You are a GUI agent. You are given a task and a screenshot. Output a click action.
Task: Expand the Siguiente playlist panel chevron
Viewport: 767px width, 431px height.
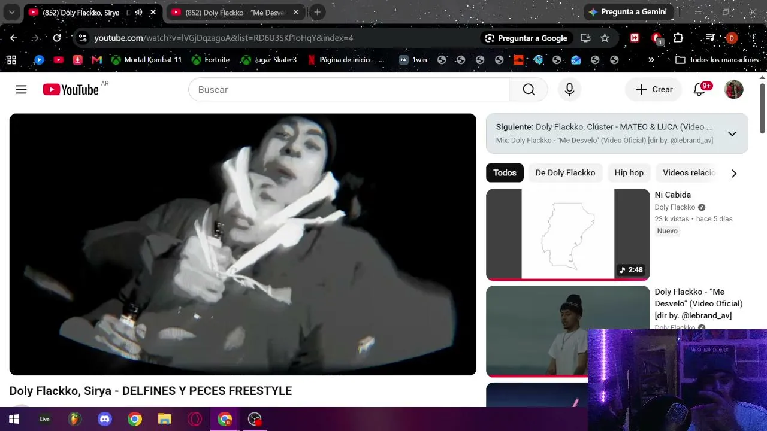click(x=732, y=133)
